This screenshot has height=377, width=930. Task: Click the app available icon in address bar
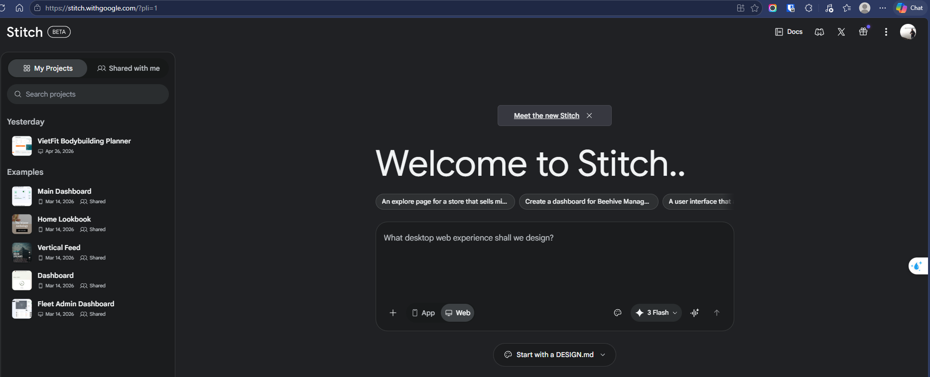click(741, 8)
